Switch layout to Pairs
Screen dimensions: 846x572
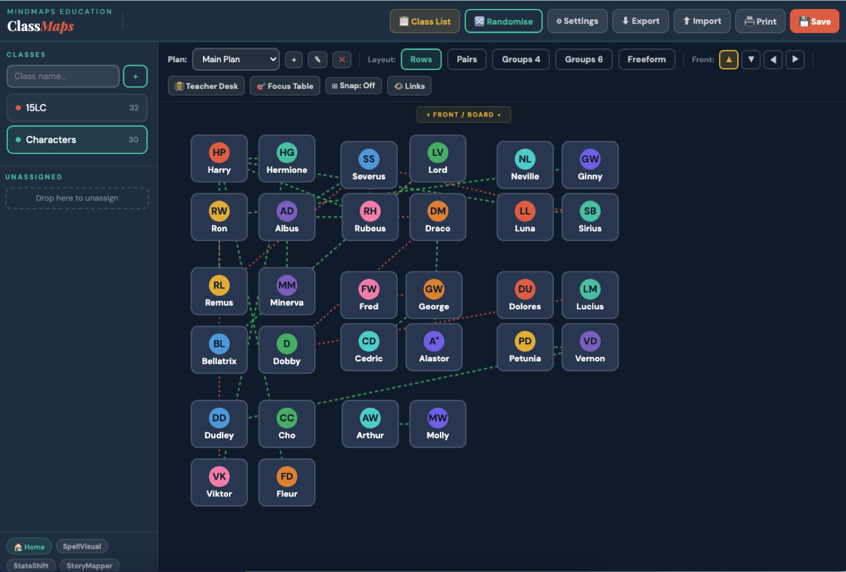tap(467, 59)
